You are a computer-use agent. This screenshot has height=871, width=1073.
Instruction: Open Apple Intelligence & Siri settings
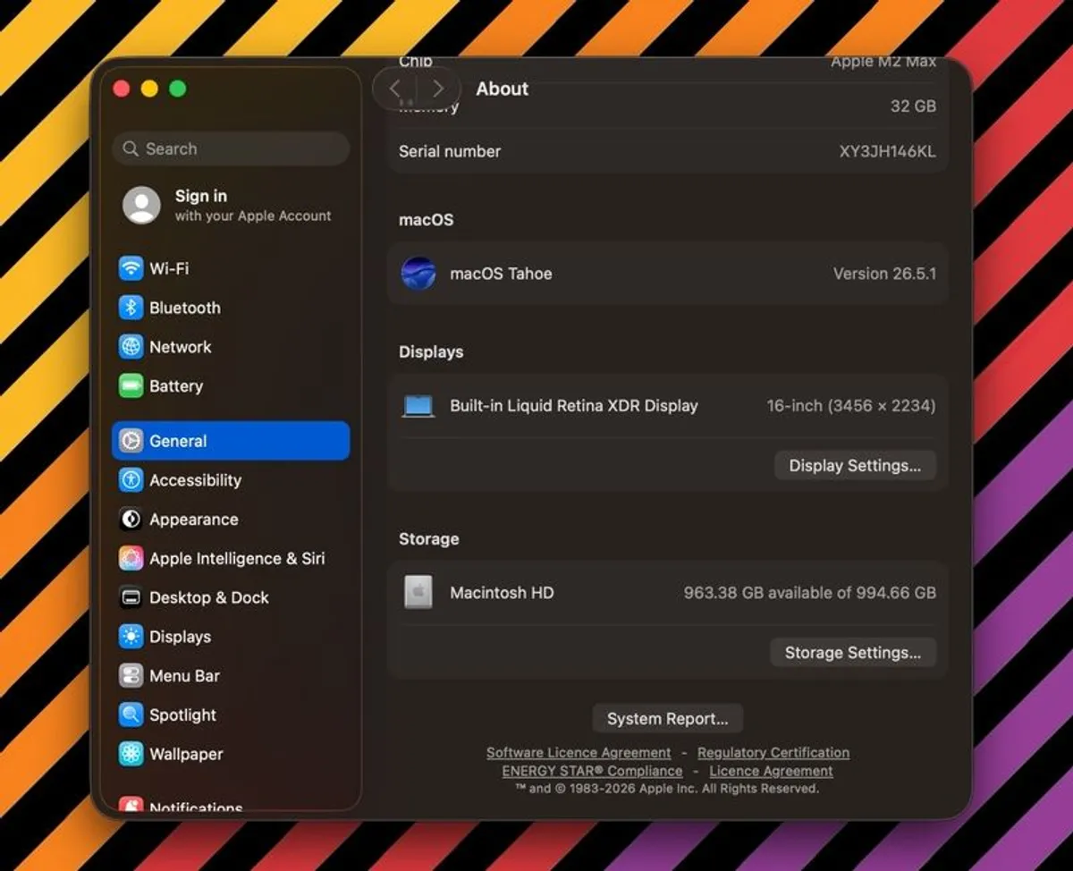tap(231, 559)
